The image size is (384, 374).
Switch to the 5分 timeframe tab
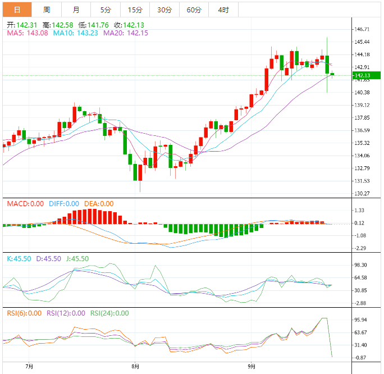[x=106, y=10]
